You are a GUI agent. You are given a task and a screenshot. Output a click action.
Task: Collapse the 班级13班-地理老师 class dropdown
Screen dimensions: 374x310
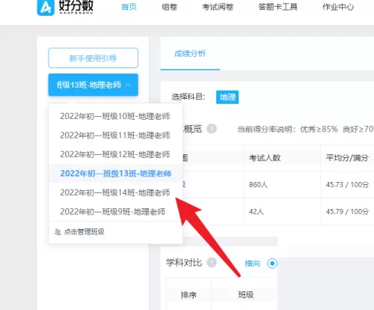[x=93, y=85]
